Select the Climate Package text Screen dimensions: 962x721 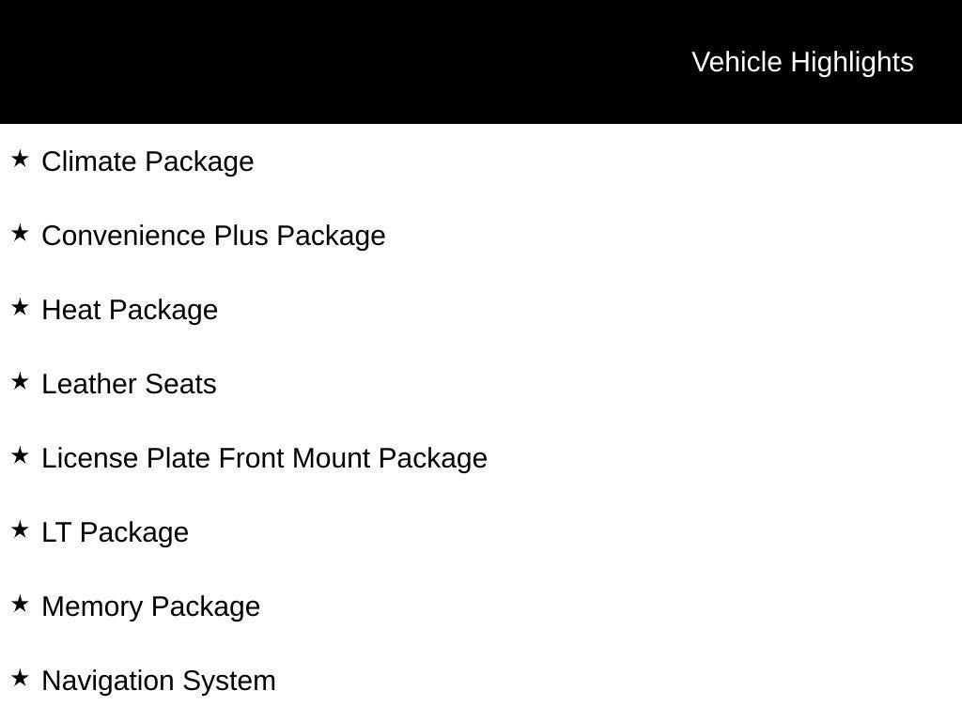coord(147,161)
